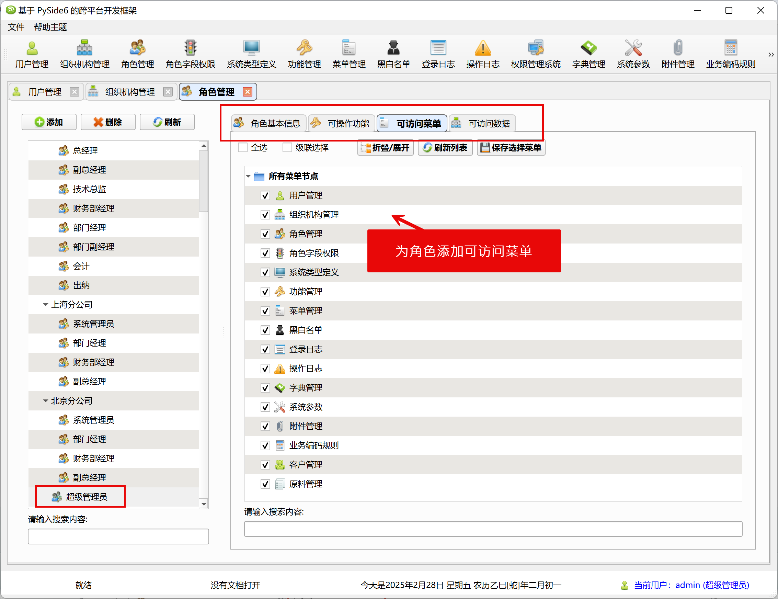Image resolution: width=778 pixels, height=599 pixels.
Task: Open 字典管理 toolbar icon
Action: click(x=588, y=54)
